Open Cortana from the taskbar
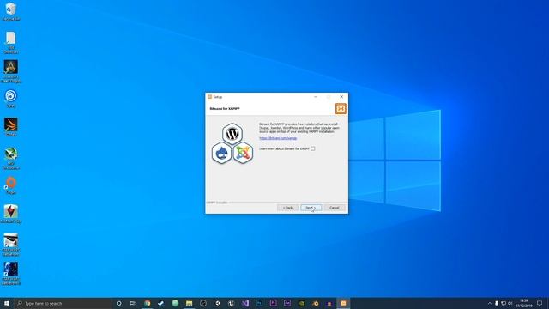 click(118, 303)
